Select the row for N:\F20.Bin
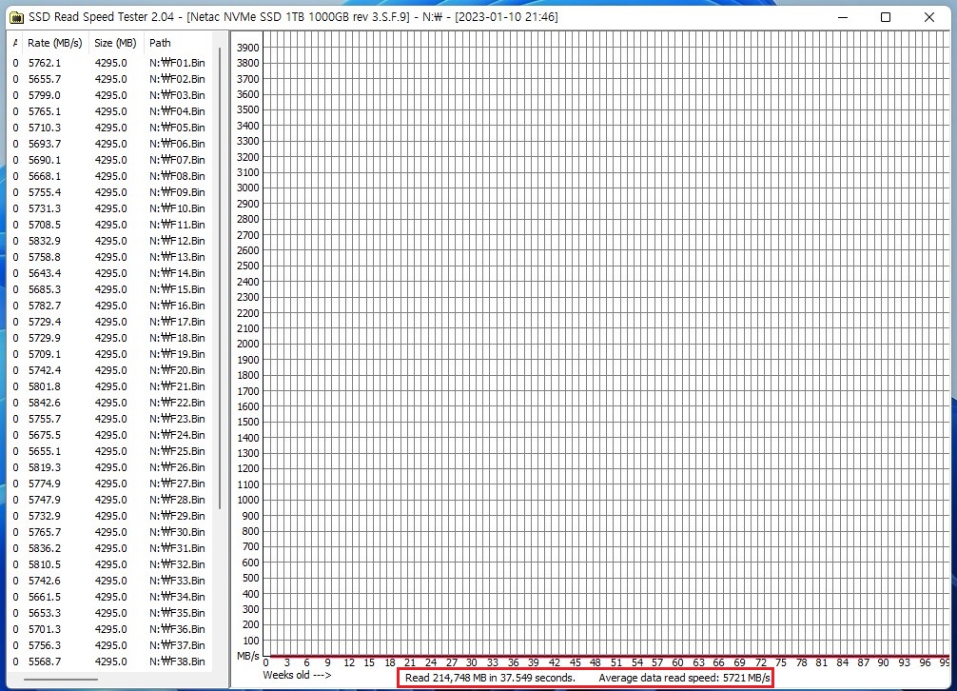This screenshot has width=957, height=691. 109,370
